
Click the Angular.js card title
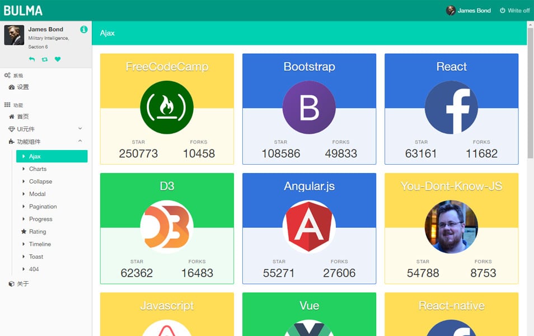[x=309, y=186]
